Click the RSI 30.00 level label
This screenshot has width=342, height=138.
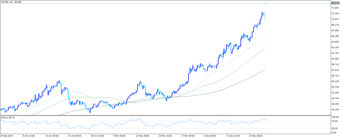(x=335, y=128)
